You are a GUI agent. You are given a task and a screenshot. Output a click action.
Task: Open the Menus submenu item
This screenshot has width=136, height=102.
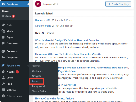click(x=36, y=81)
